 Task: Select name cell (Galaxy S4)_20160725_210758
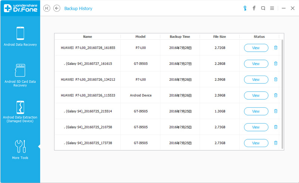(x=88, y=127)
